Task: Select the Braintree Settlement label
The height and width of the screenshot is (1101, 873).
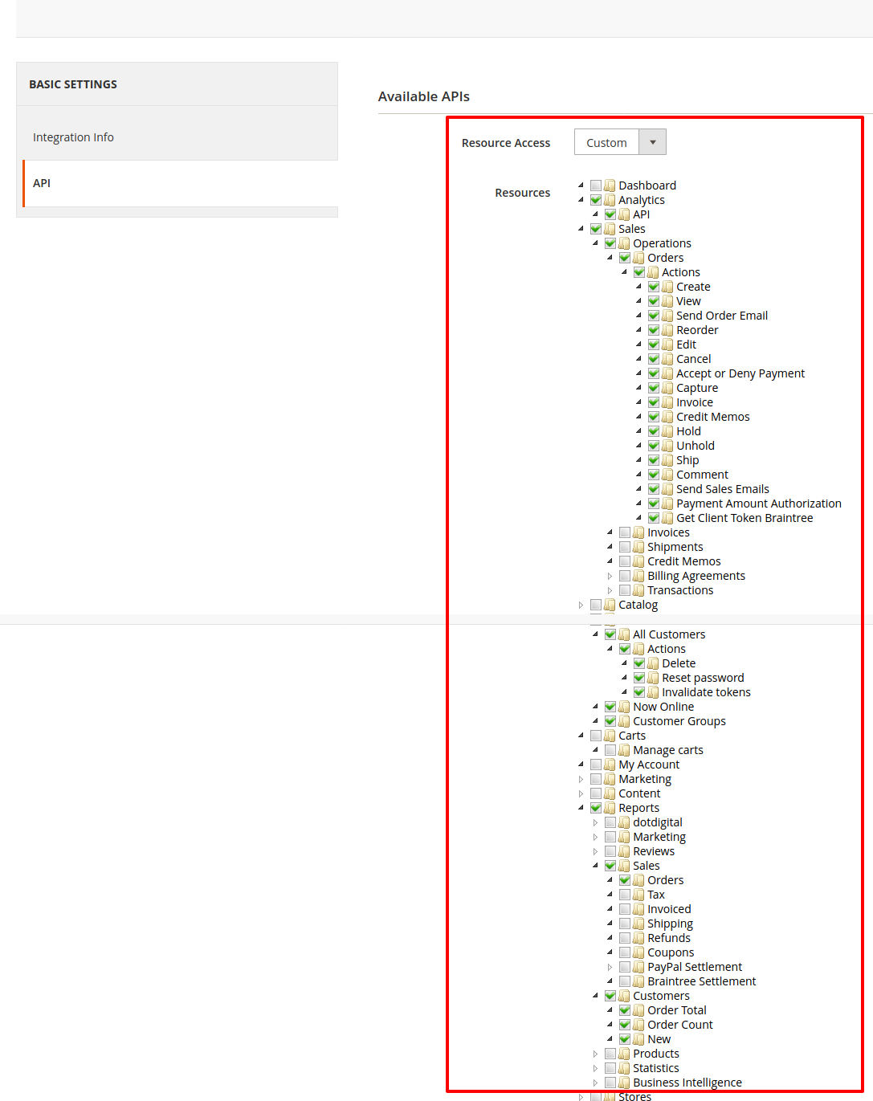Action: pyautogui.click(x=702, y=981)
